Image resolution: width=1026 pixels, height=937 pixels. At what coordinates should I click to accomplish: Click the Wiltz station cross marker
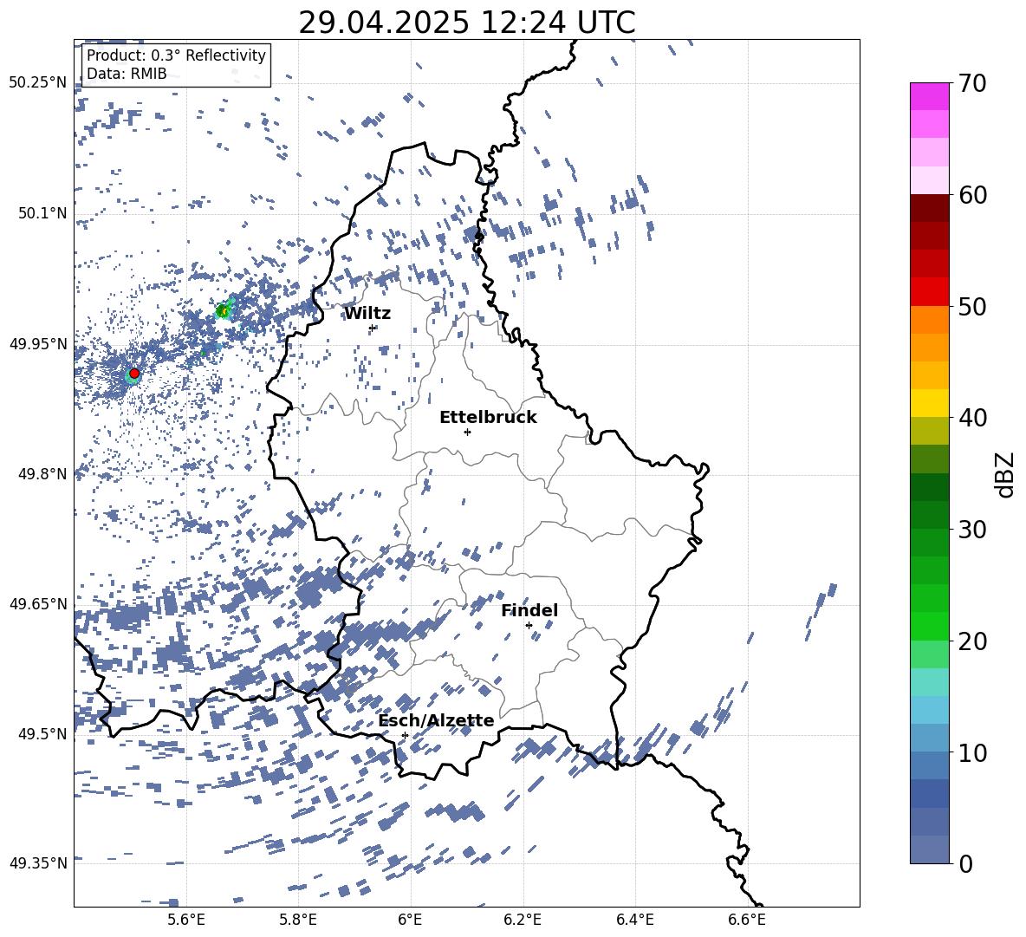(373, 328)
